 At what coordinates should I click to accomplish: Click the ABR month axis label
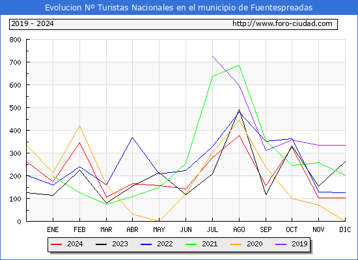pyautogui.click(x=132, y=229)
